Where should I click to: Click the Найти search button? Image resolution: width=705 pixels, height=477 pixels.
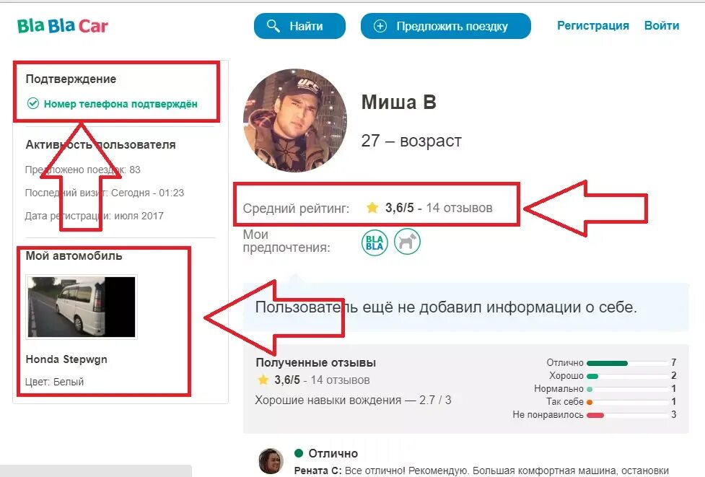click(299, 26)
